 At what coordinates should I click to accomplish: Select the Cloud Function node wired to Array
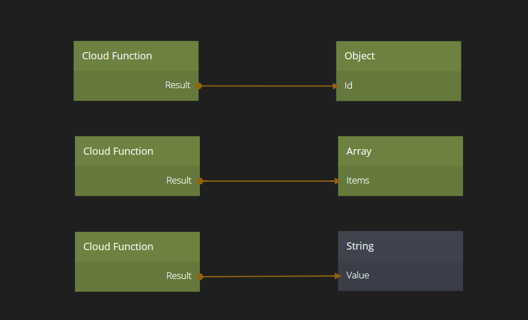pyautogui.click(x=118, y=151)
